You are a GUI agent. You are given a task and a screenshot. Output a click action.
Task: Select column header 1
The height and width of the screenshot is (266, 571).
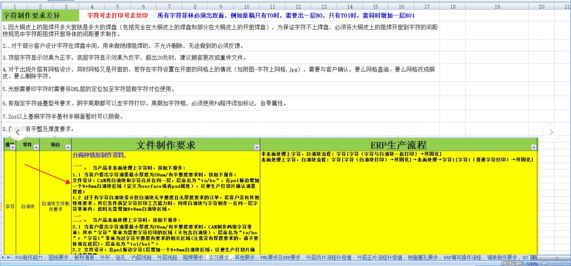pos(15,6)
